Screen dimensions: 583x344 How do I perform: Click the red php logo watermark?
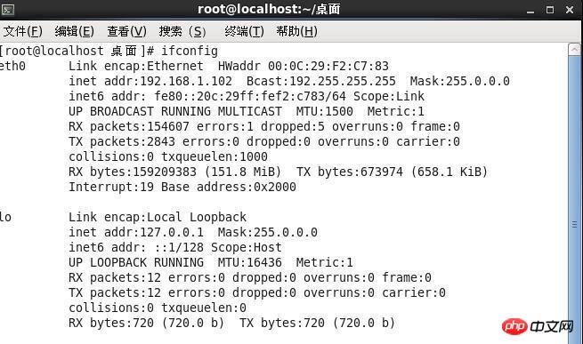tap(514, 326)
